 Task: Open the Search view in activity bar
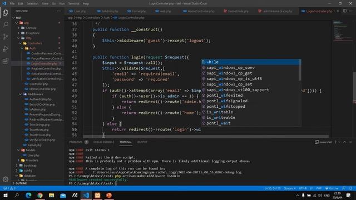pos(6,24)
